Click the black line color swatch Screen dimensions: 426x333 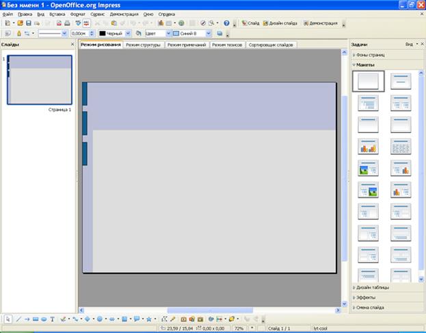coord(103,34)
